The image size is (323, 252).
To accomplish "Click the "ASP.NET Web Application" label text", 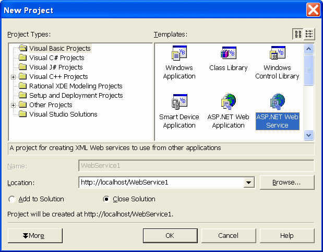I will [x=228, y=121].
